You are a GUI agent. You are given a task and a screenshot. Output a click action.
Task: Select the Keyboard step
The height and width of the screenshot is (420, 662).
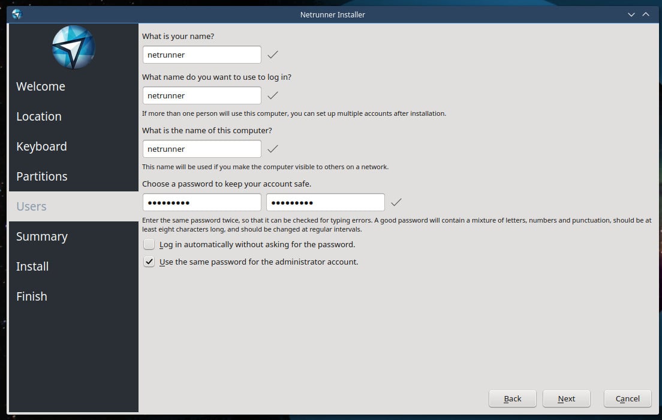tap(41, 146)
